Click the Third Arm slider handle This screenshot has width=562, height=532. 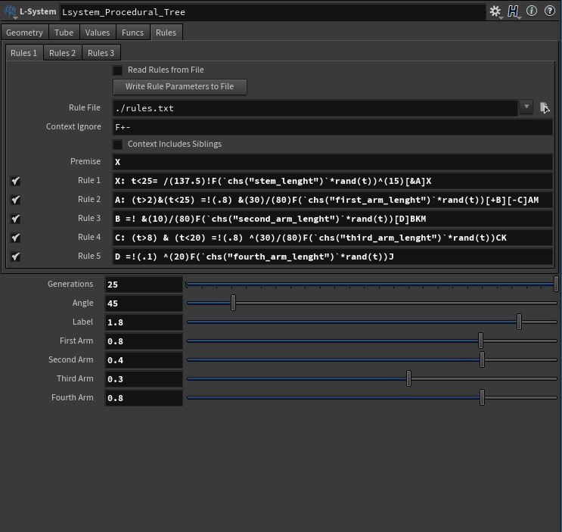point(408,379)
